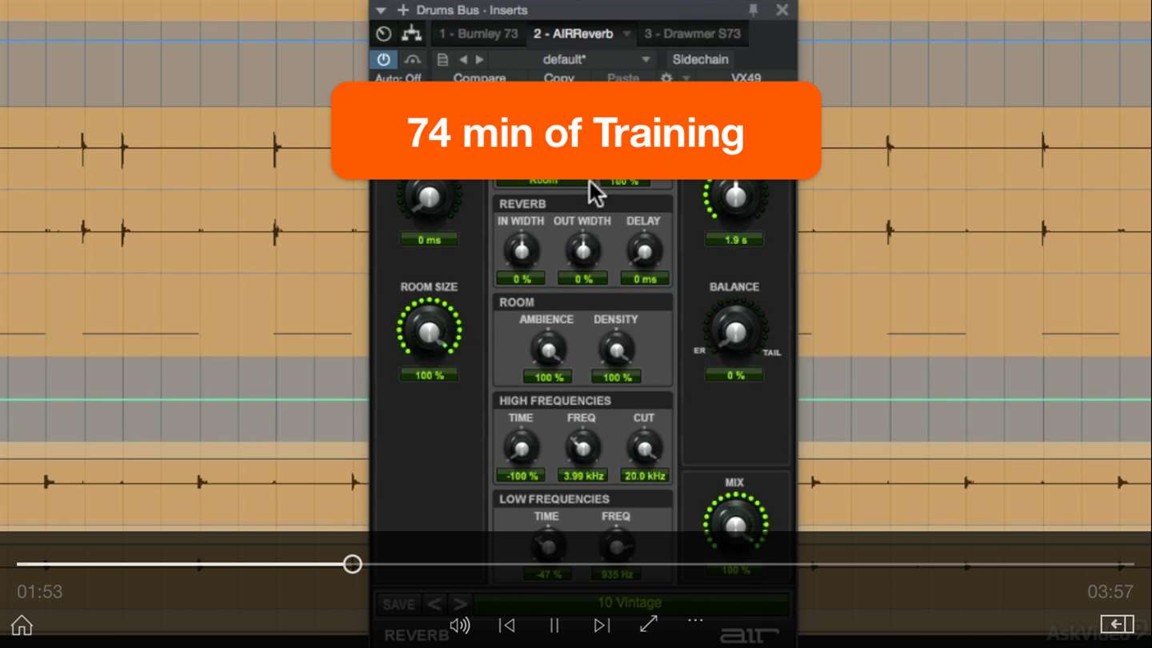Close the Drums Bus Inserts window
1152x648 pixels.
coord(782,10)
